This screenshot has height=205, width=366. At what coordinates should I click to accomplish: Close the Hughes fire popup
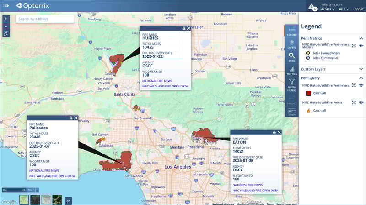pyautogui.click(x=189, y=28)
